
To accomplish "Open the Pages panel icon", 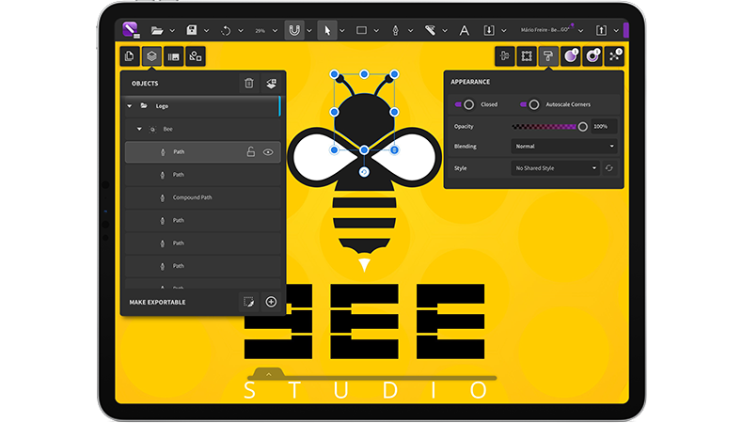I will [x=130, y=56].
